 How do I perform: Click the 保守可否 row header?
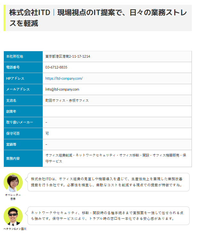click(x=13, y=133)
